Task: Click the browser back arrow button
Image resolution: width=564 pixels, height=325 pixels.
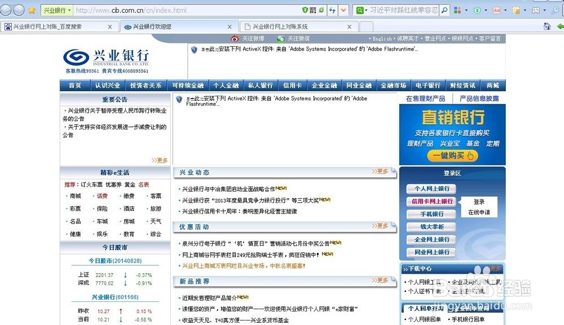Action: (6, 10)
